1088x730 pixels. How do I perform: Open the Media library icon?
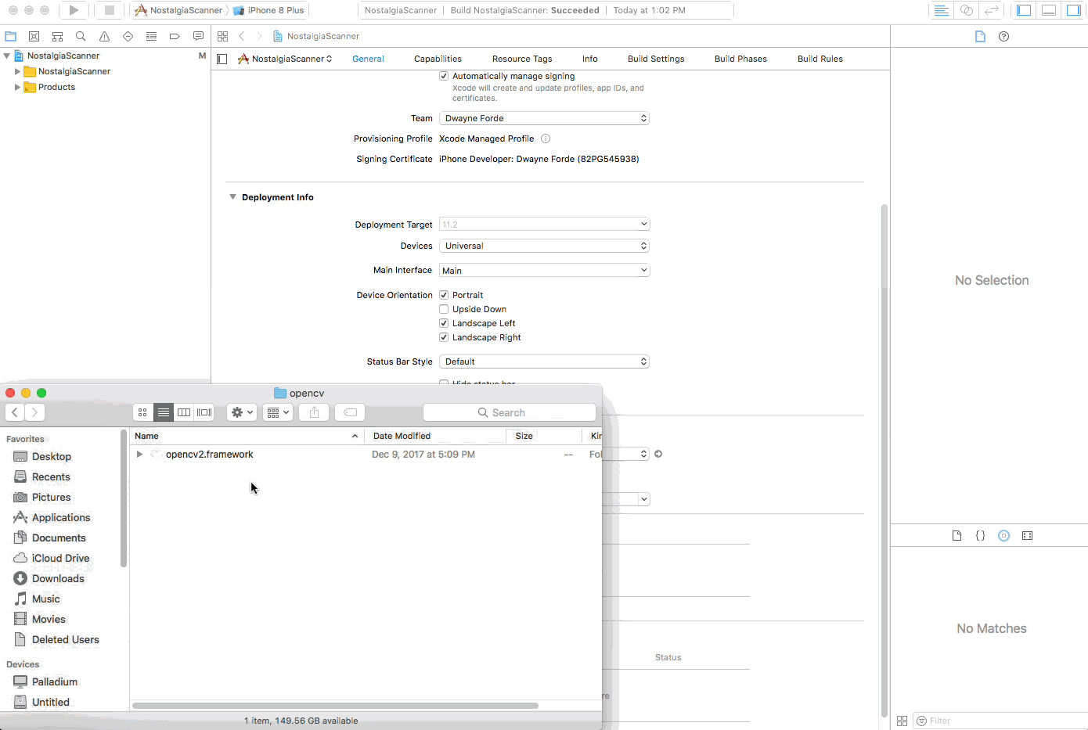[x=1027, y=536]
